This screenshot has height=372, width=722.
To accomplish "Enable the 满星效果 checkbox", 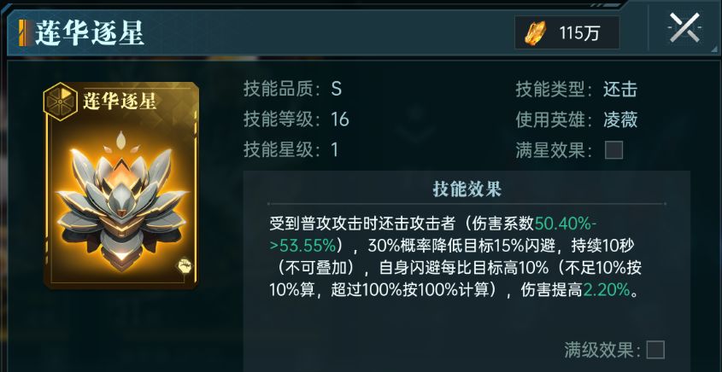I will [613, 150].
